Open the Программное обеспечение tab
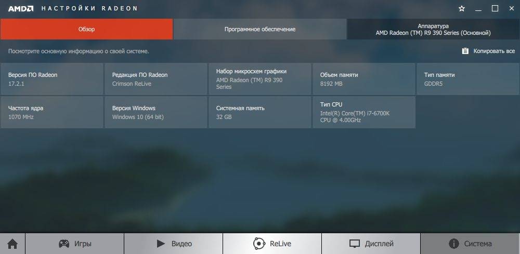This screenshot has height=254, width=520. pos(259,29)
